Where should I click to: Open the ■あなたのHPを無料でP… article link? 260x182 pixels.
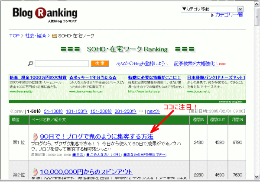(145, 155)
